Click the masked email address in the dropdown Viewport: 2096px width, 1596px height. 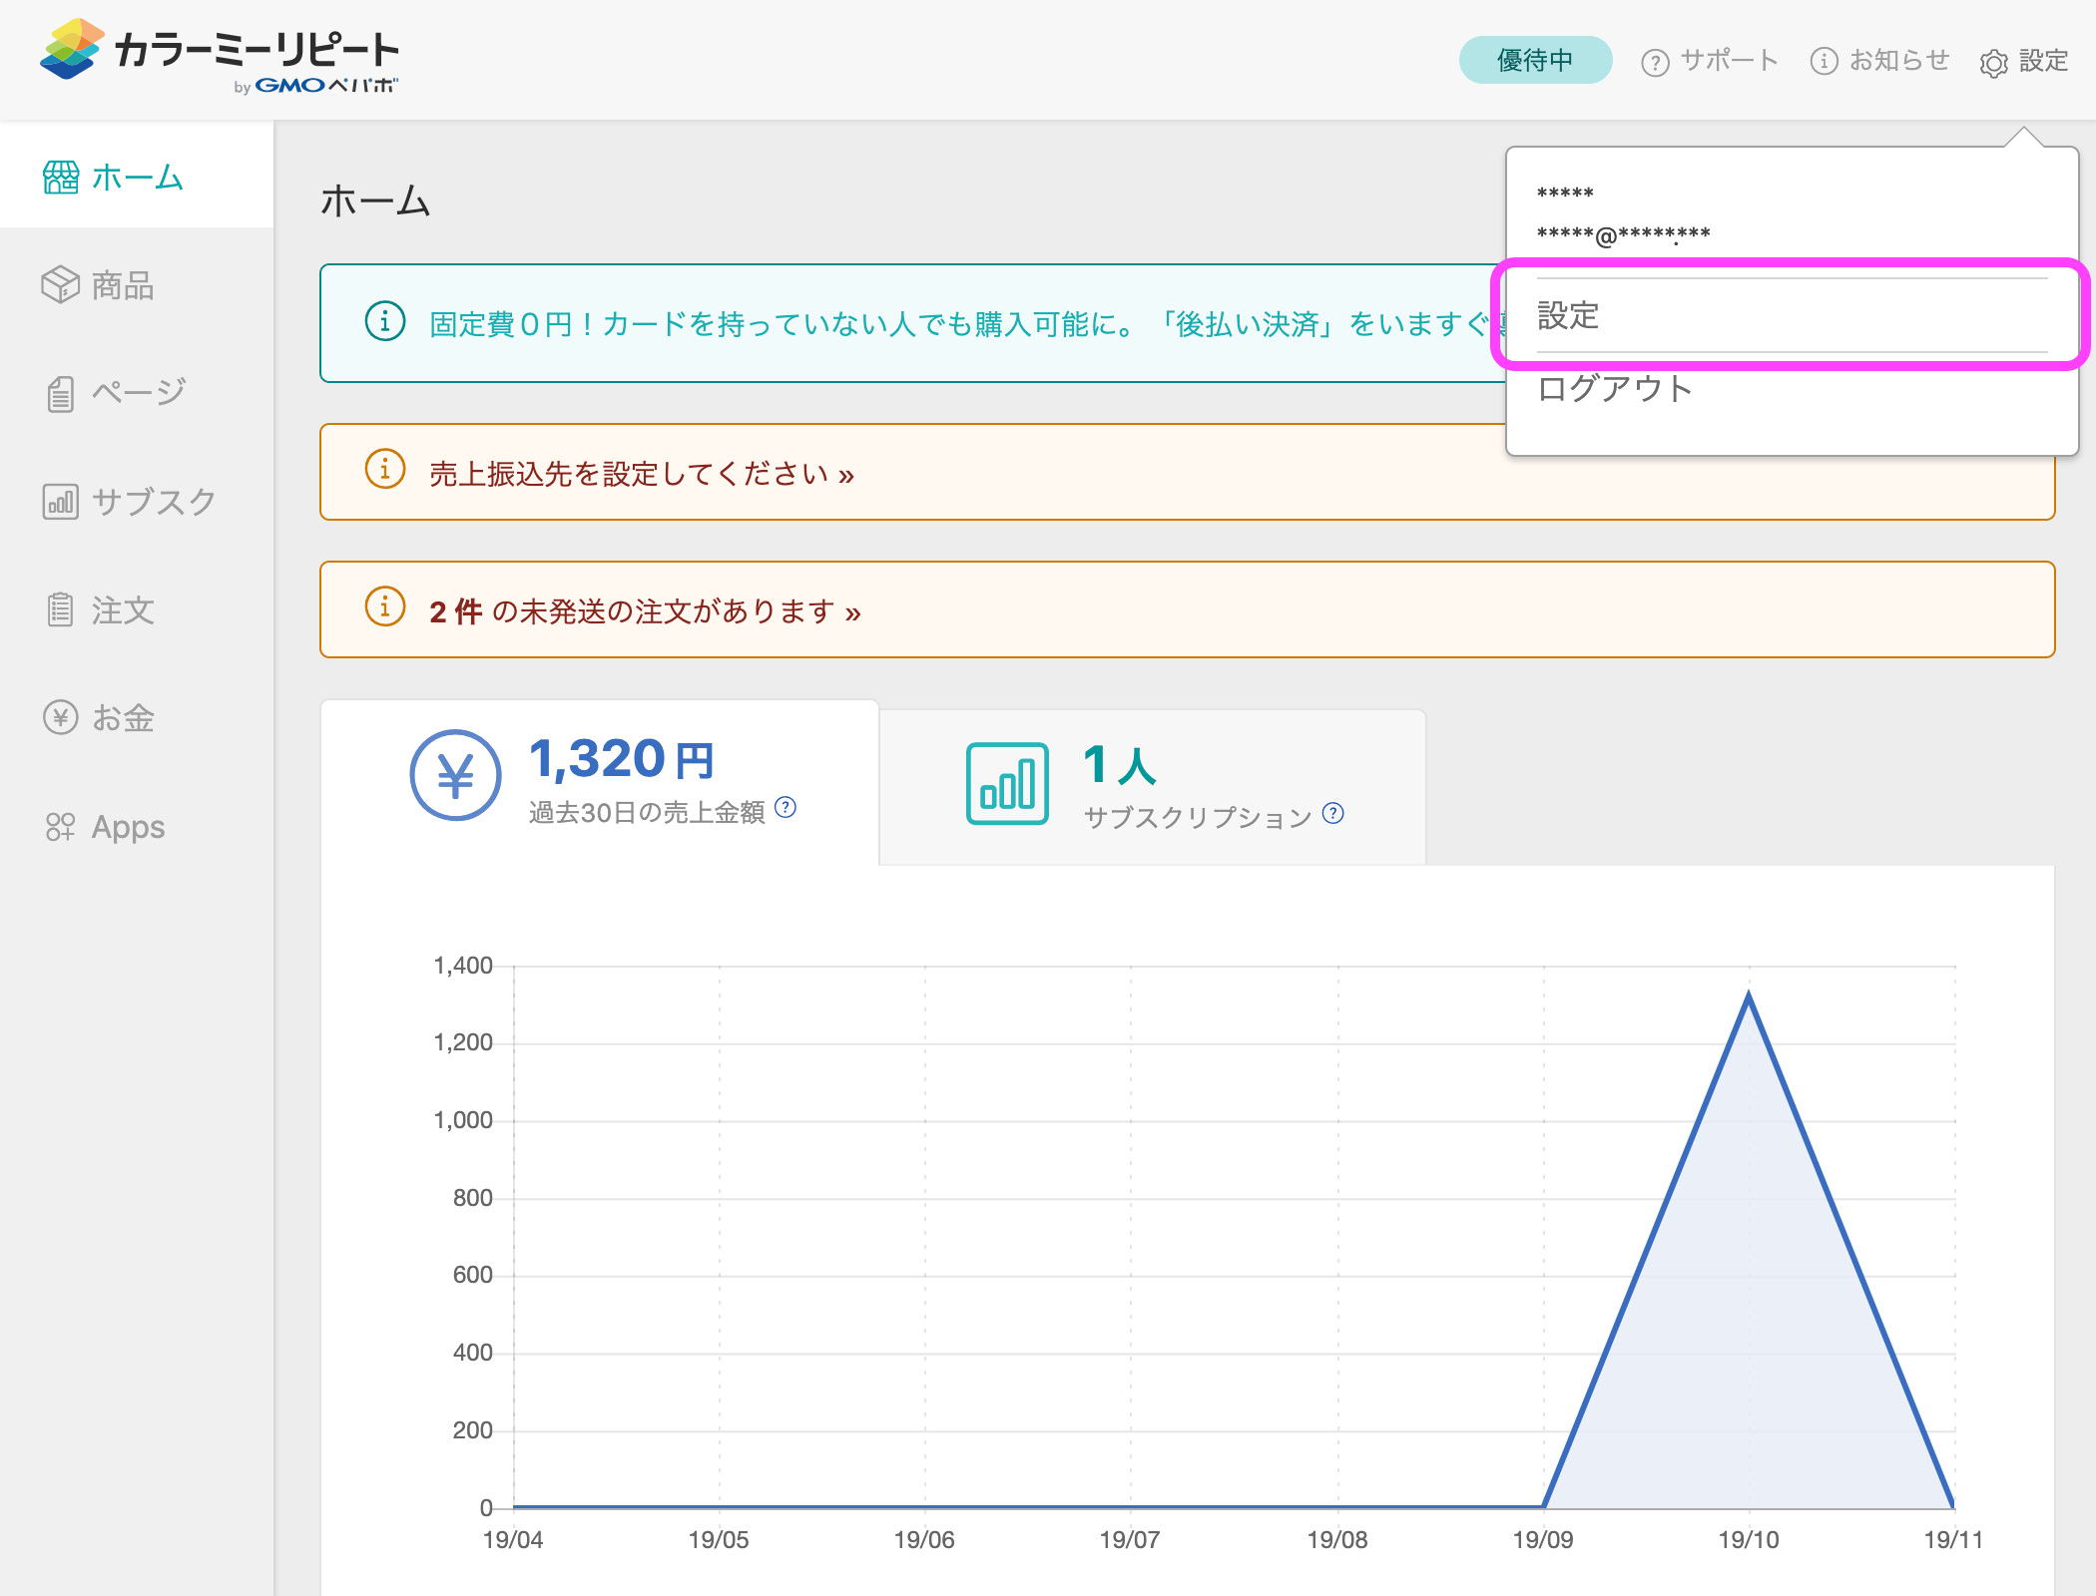point(1624,235)
